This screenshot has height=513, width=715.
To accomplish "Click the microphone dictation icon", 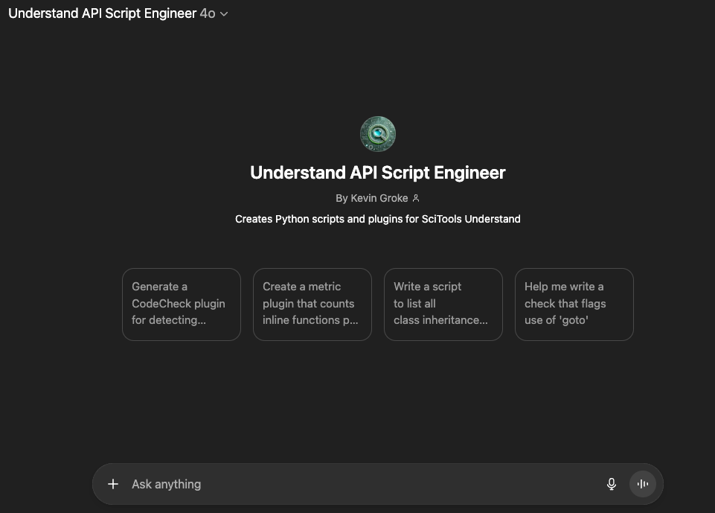I will (x=612, y=484).
